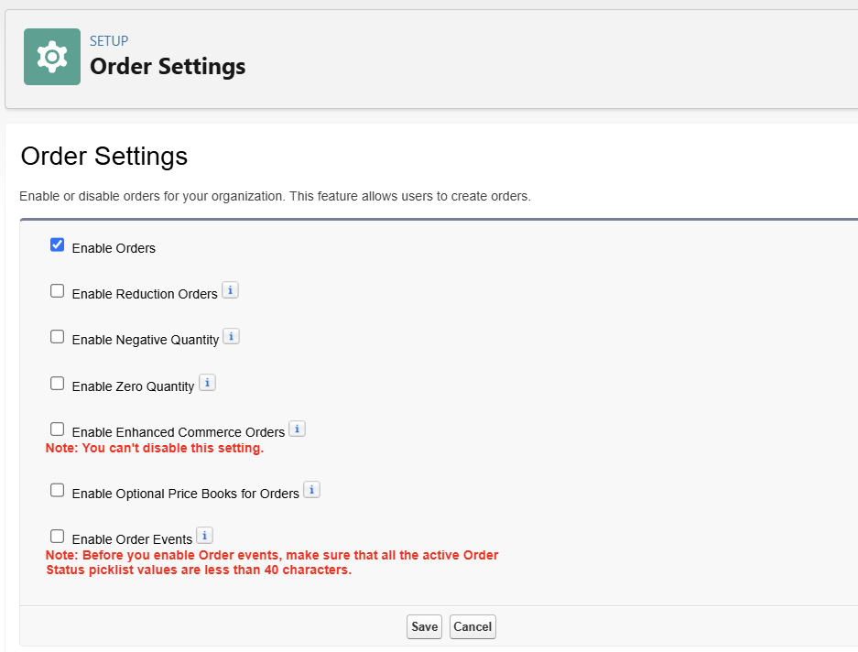
Task: Check the Enable Zero Quantity box
Action: tap(57, 384)
